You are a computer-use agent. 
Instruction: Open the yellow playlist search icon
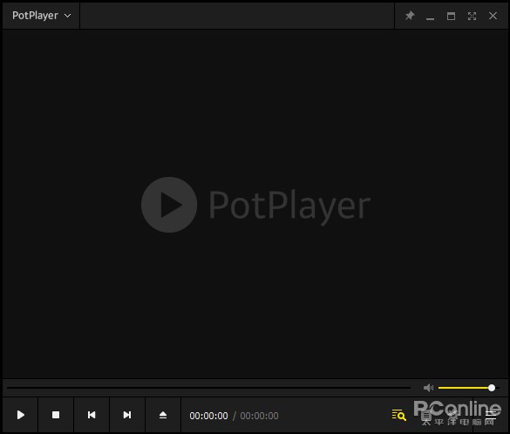coord(398,415)
